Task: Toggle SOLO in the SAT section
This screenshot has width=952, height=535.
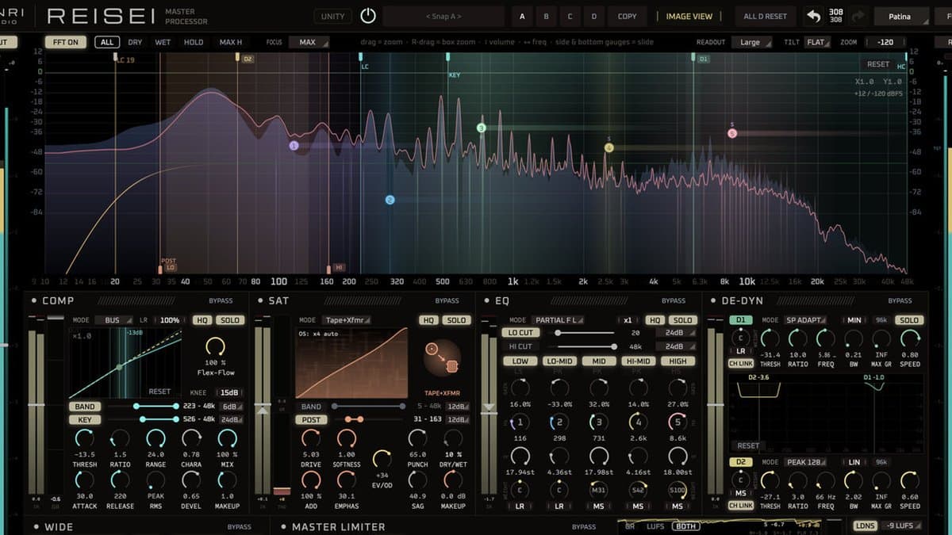Action: tap(456, 320)
